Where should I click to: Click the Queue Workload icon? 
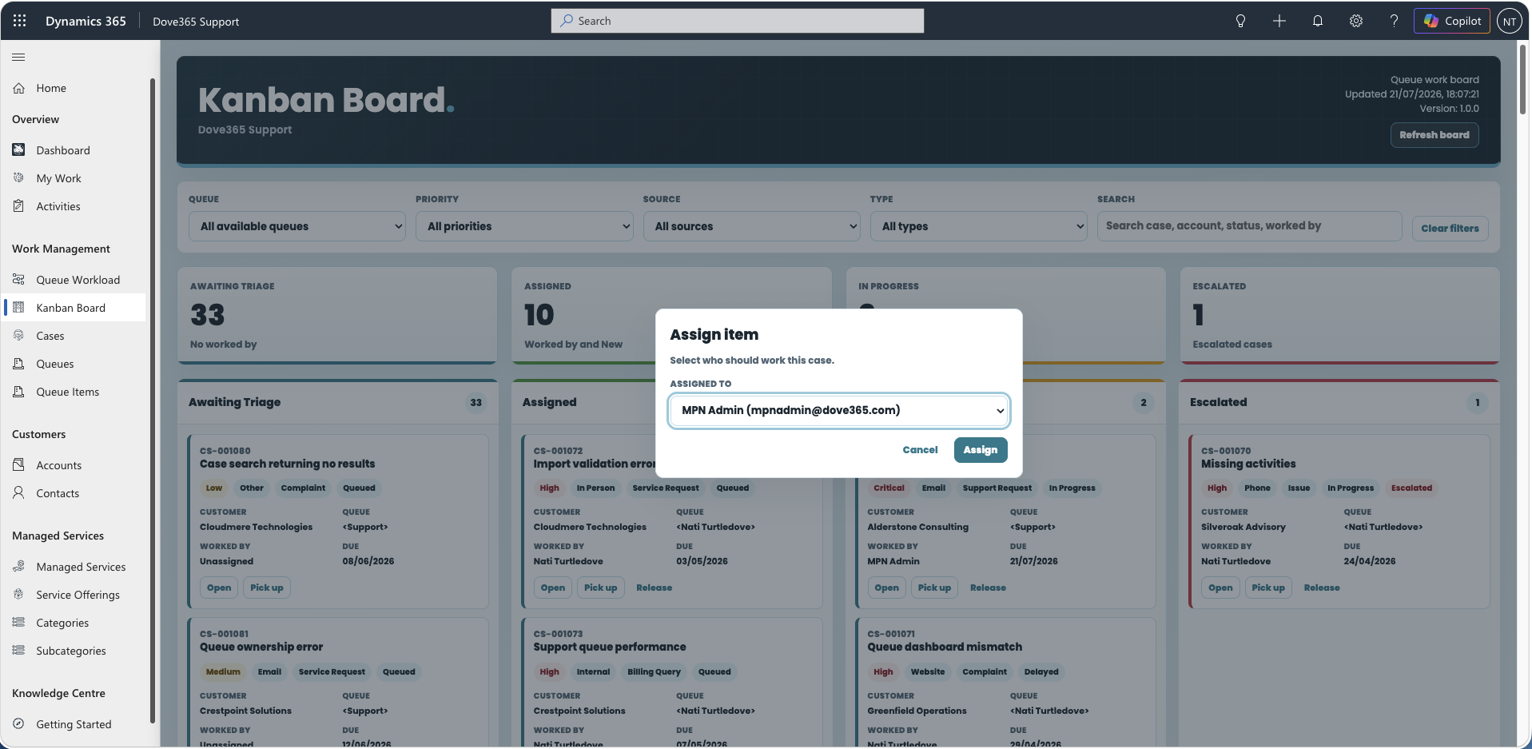click(x=18, y=279)
